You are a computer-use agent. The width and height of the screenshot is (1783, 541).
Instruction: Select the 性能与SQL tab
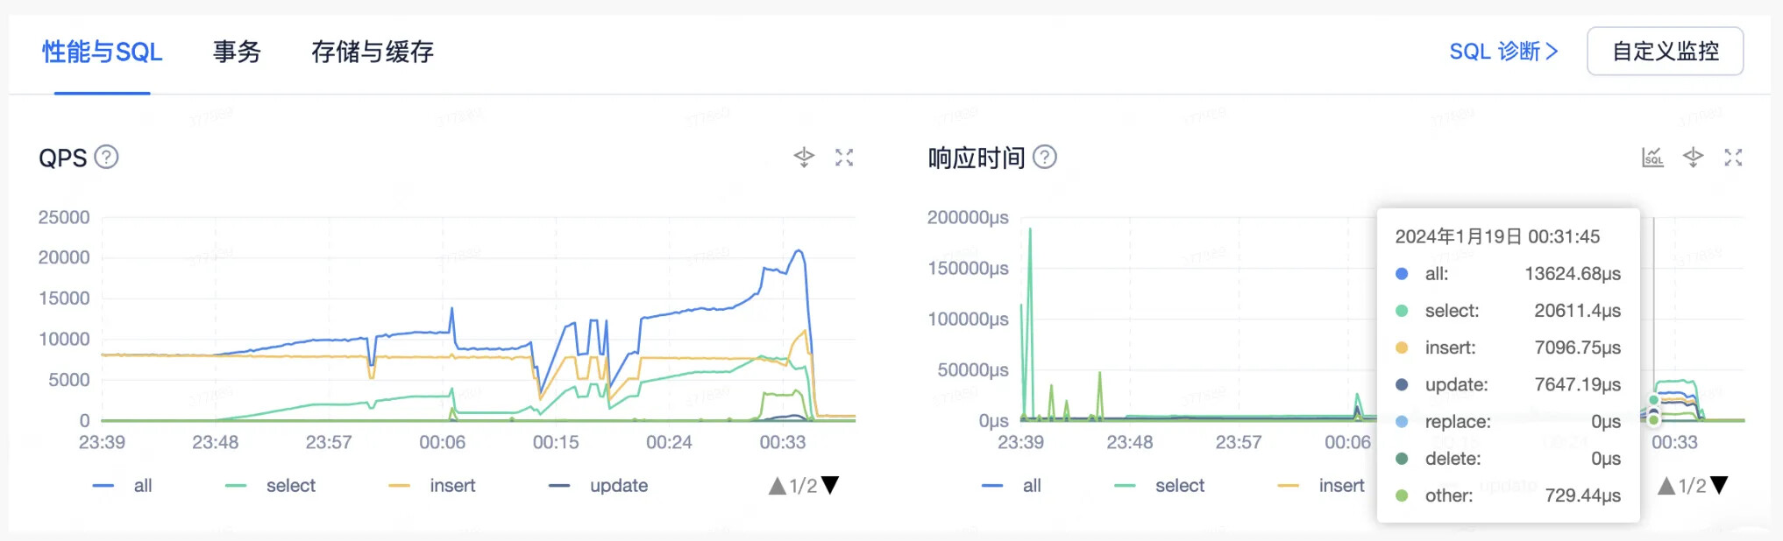point(102,52)
